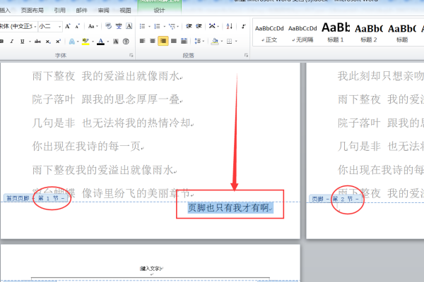The width and height of the screenshot is (424, 282).
Task: Toggle show paragraph marks icon
Action: point(243,26)
